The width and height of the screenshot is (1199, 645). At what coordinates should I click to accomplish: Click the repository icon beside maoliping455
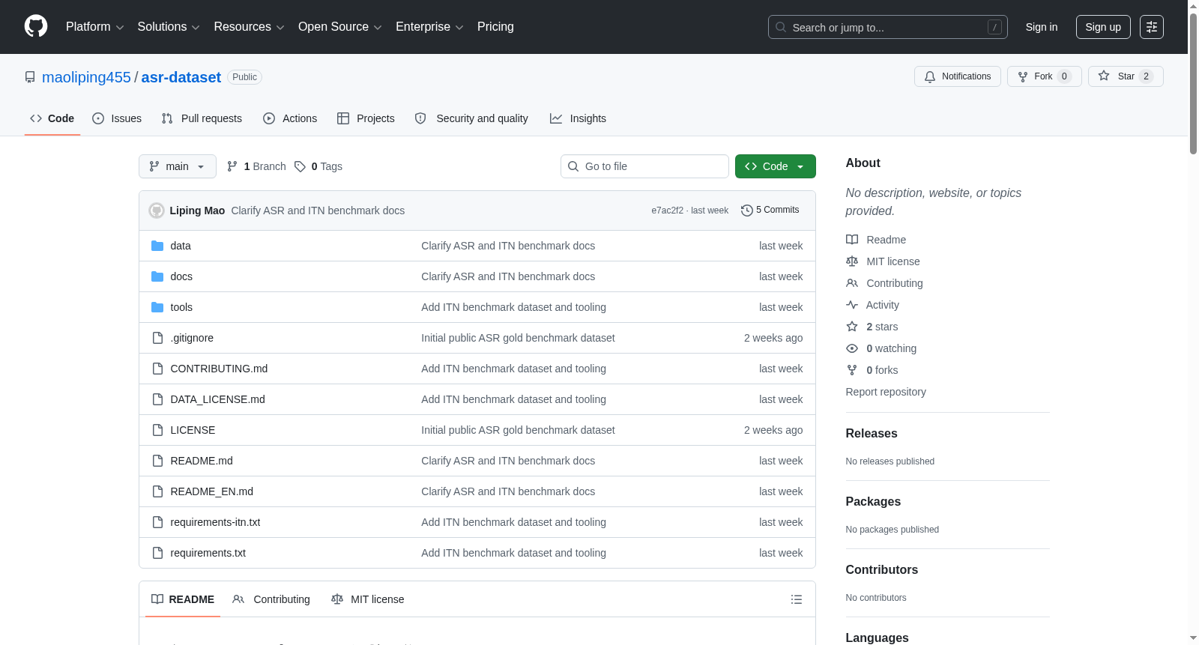click(30, 77)
